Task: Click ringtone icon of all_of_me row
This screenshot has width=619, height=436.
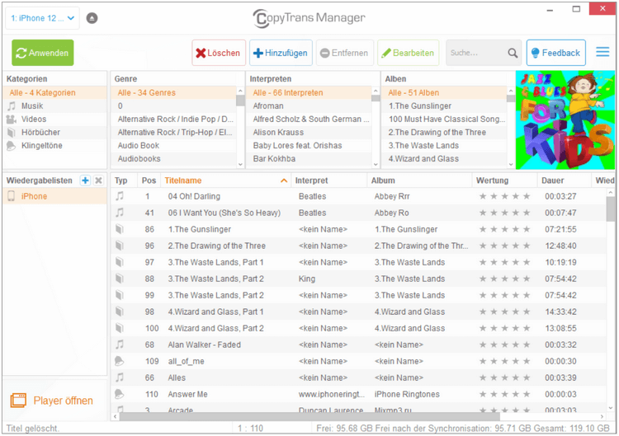Action: coord(119,361)
